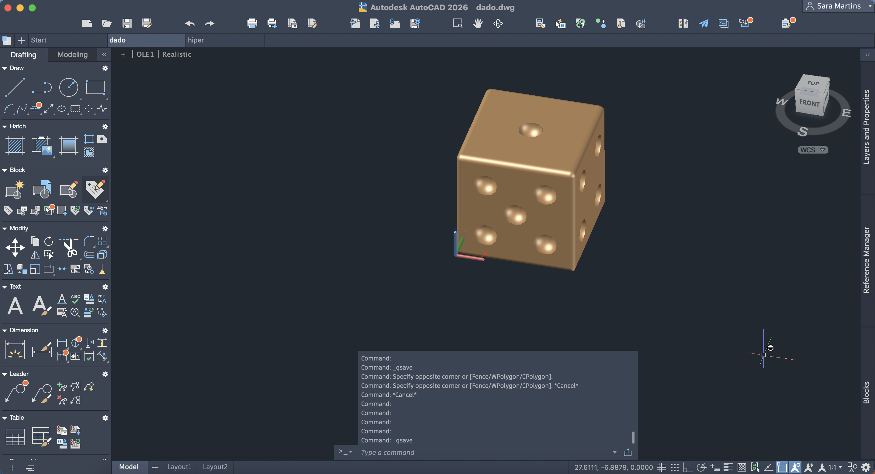875x474 pixels.
Task: Click the Trim scissors tool
Action: [70, 248]
